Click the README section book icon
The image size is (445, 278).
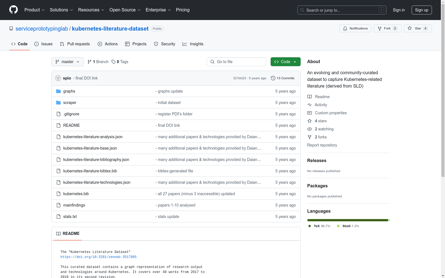[58, 234]
